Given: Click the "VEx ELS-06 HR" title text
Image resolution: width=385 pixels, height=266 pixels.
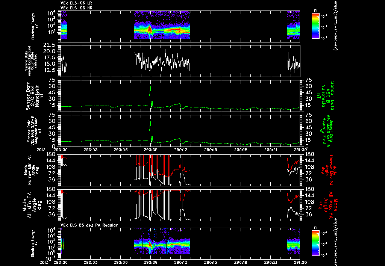Looking at the screenshot, I should (76, 8).
